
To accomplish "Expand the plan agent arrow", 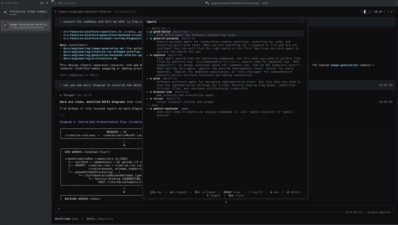I will (x=148, y=78).
